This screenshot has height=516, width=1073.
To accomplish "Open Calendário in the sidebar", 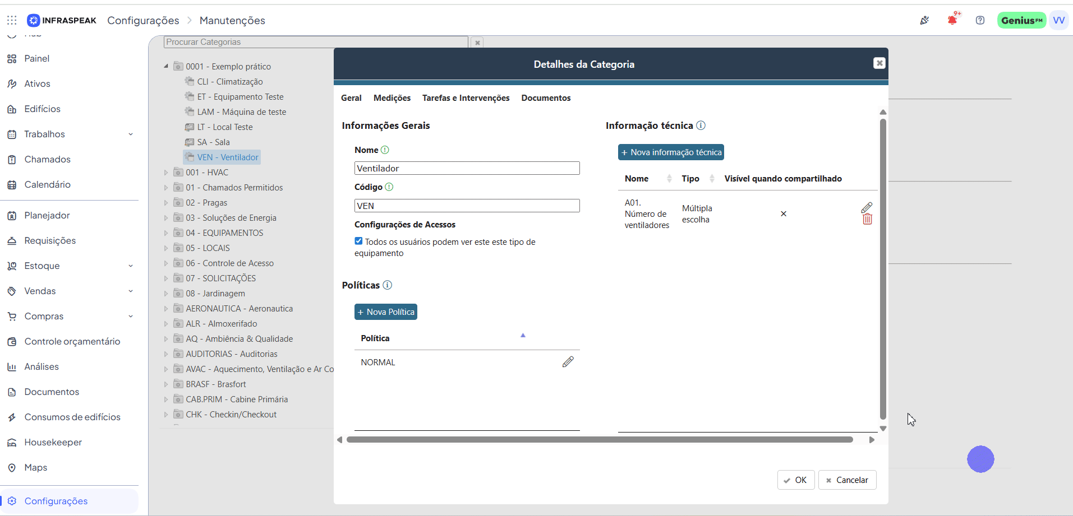I will tap(47, 184).
